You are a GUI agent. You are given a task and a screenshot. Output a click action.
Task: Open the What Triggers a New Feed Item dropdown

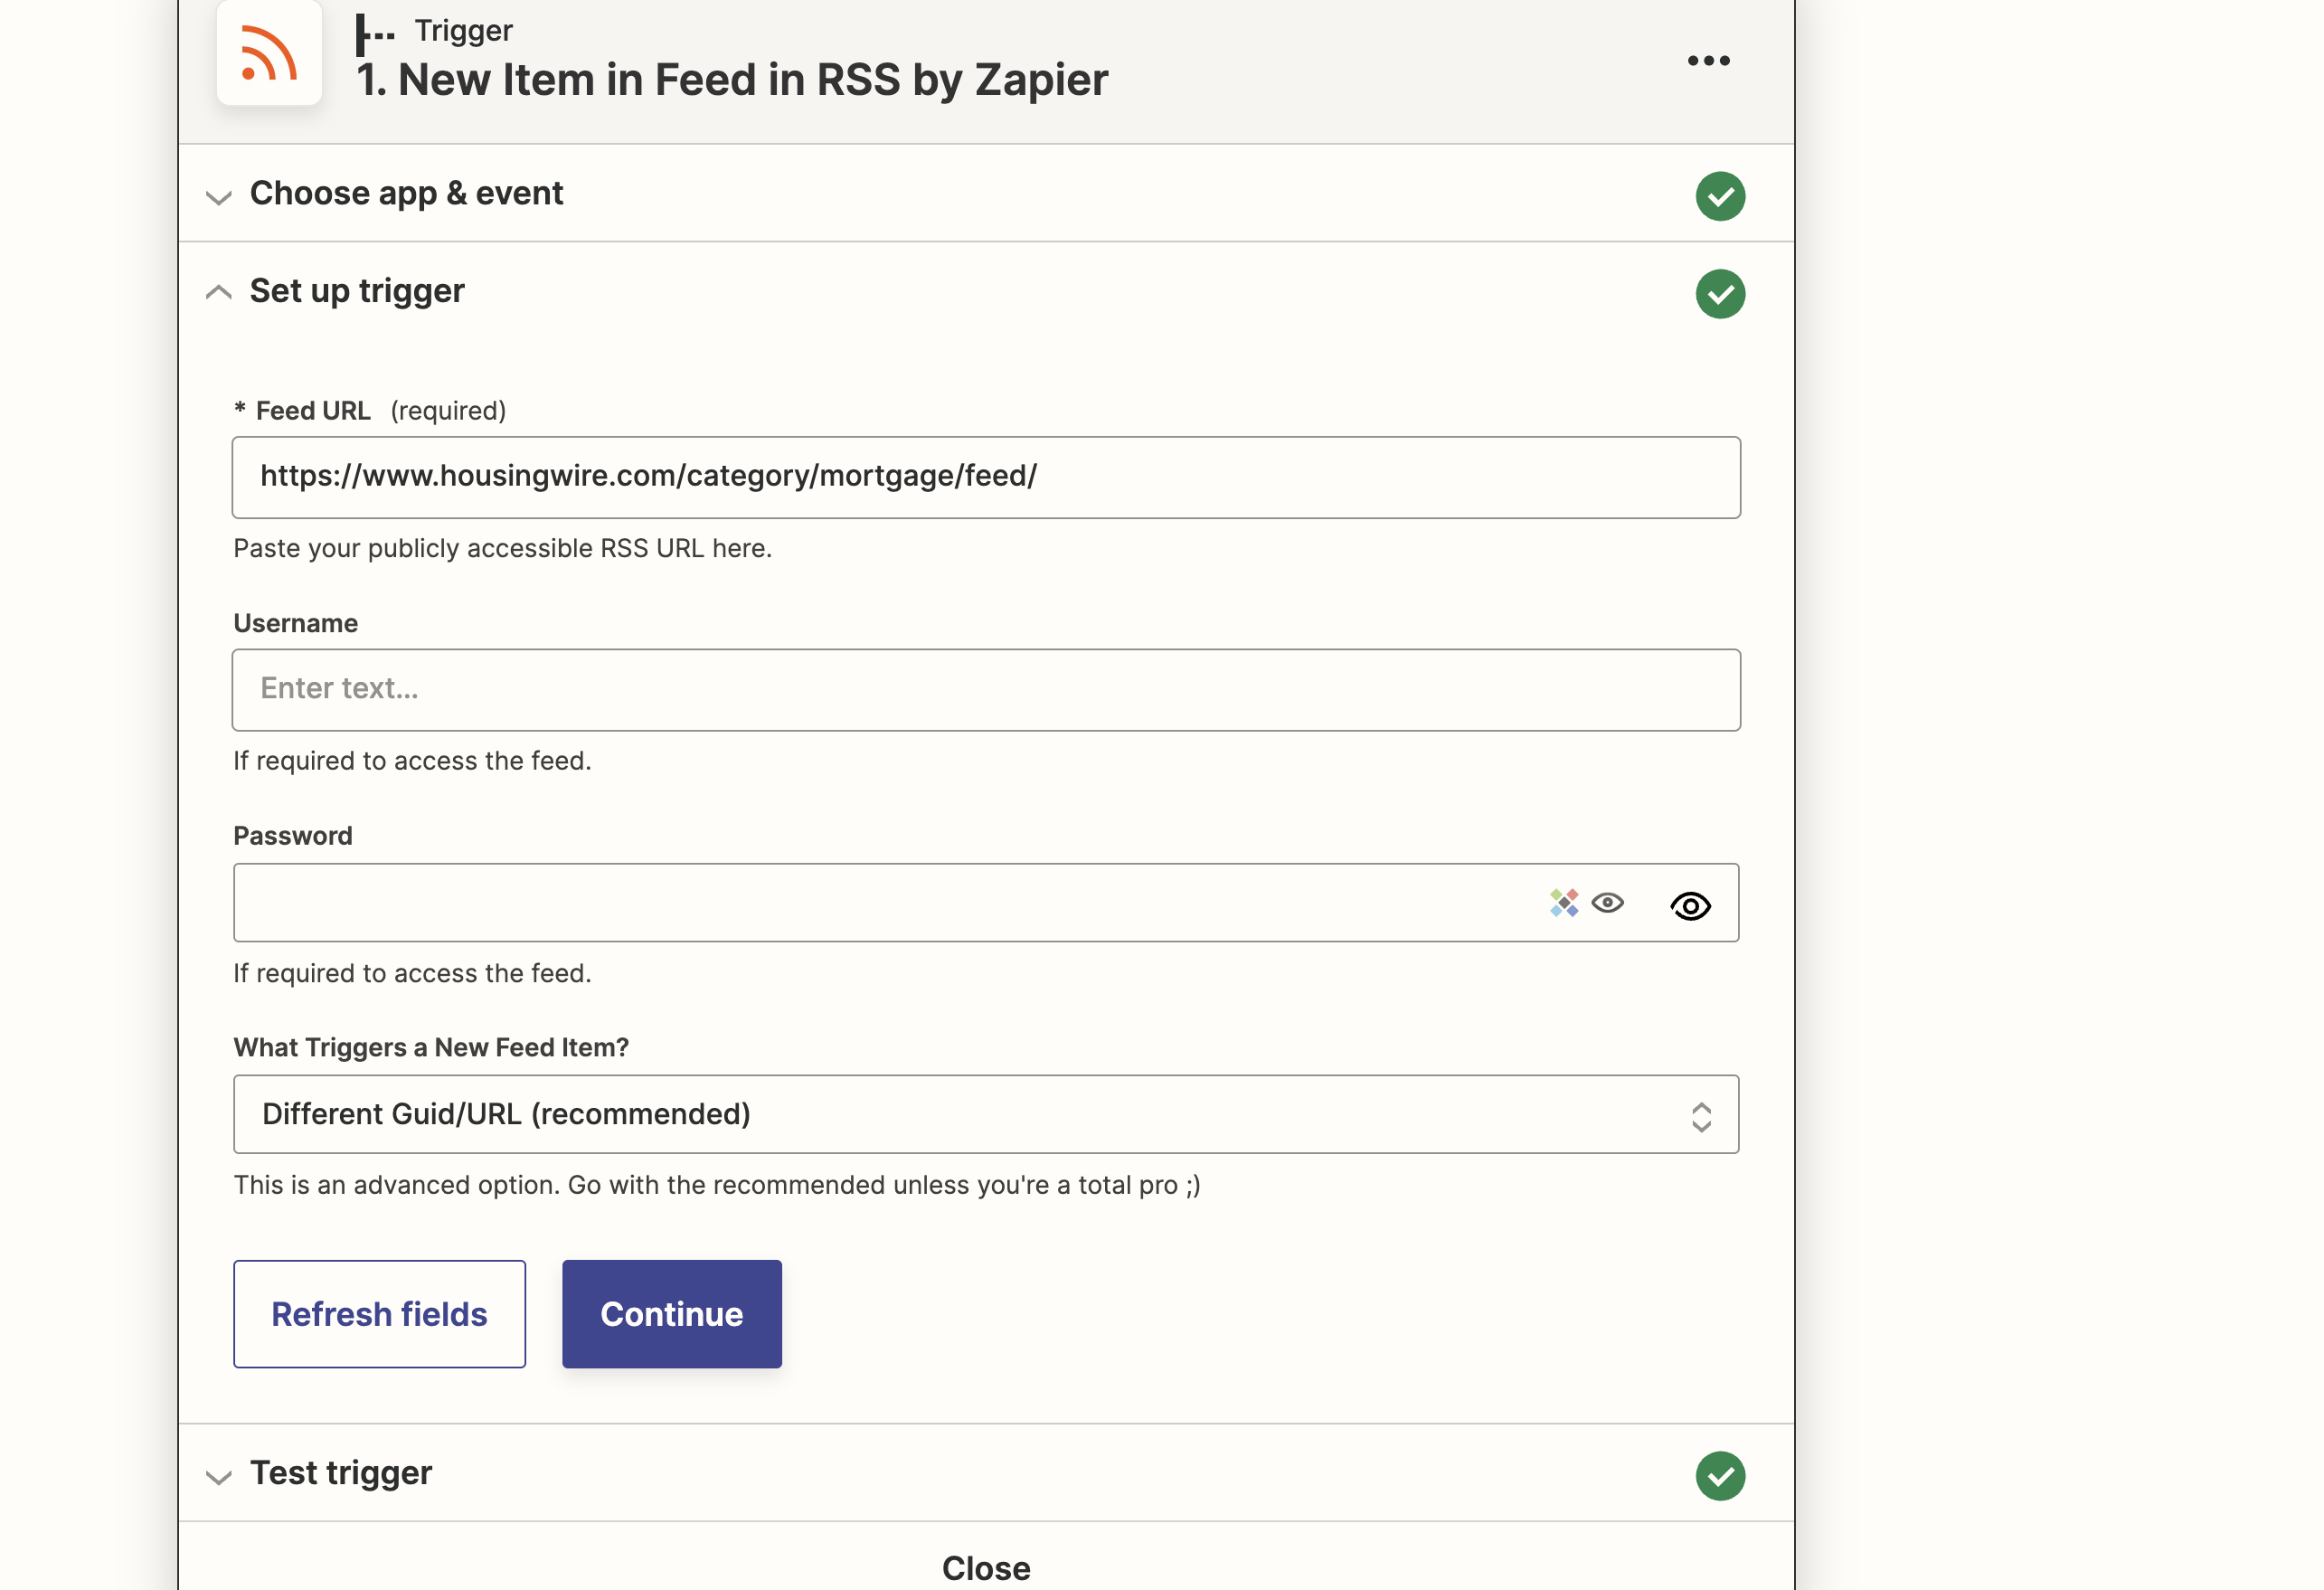[986, 1114]
